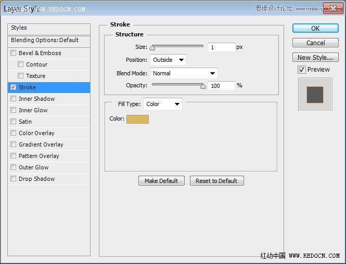Open the Fill Type dropdown
Viewport: 346px width, 264px height.
pyautogui.click(x=163, y=104)
